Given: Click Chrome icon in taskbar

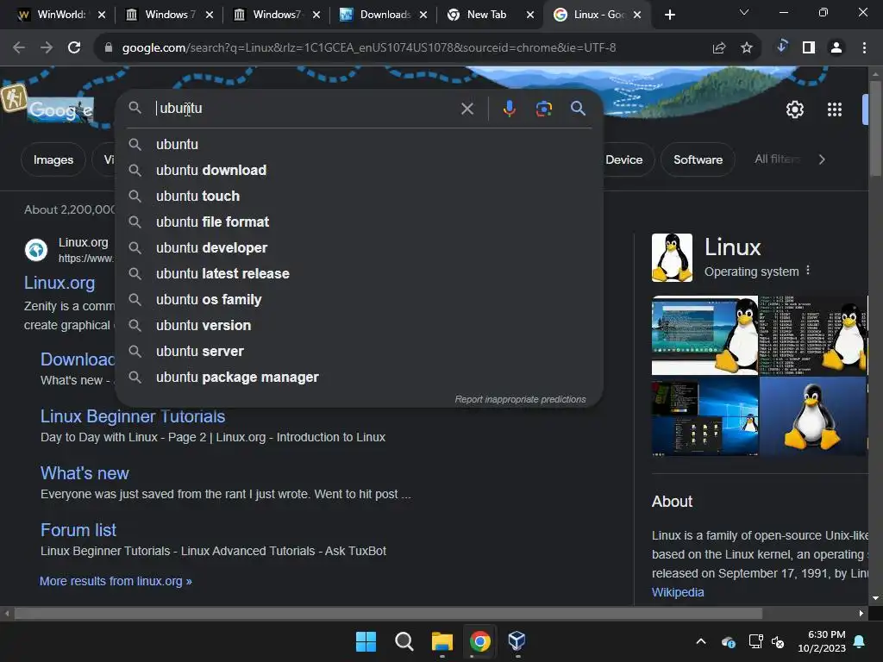Looking at the screenshot, I should pos(479,641).
